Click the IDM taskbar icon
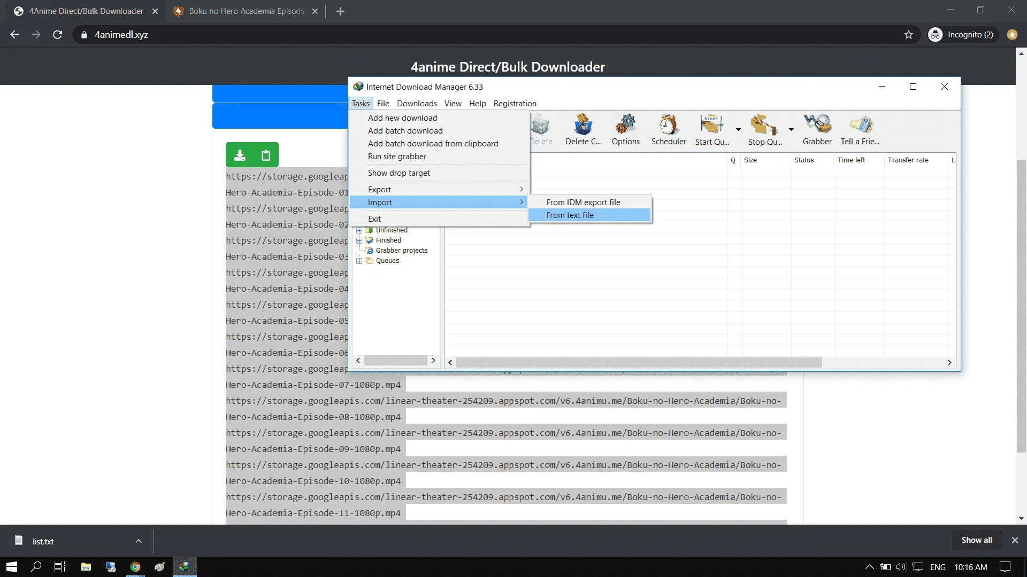Image resolution: width=1027 pixels, height=577 pixels. (x=185, y=567)
